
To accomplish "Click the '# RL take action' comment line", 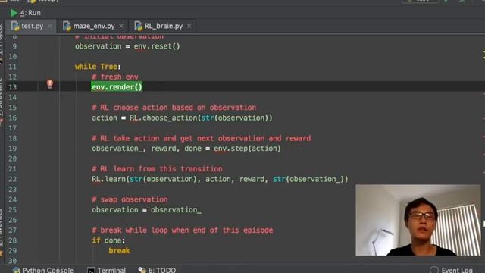I will [201, 138].
